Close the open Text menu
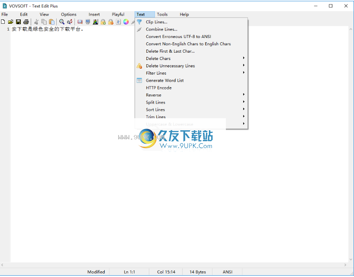The height and width of the screenshot is (277, 354). point(145,14)
